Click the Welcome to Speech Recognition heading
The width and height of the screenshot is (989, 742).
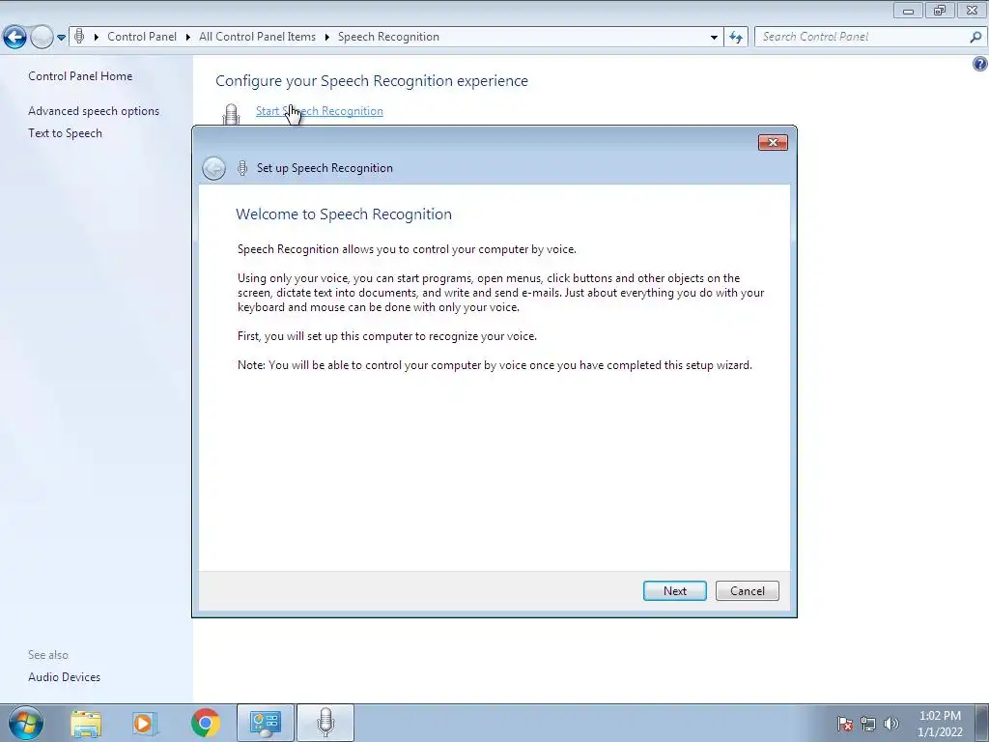pos(344,214)
